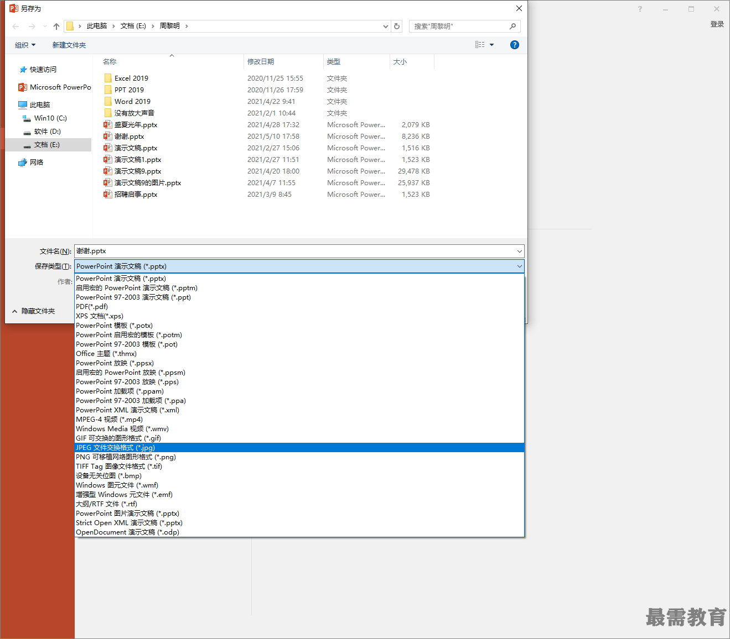Refresh the folder view
The width and height of the screenshot is (730, 639).
pos(397,26)
